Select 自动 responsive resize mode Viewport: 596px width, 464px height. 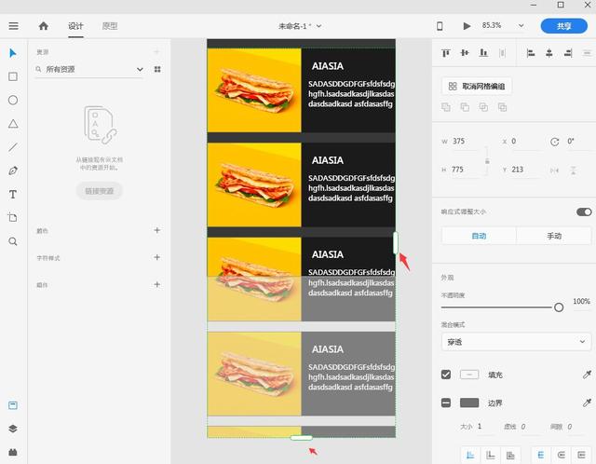pos(479,236)
